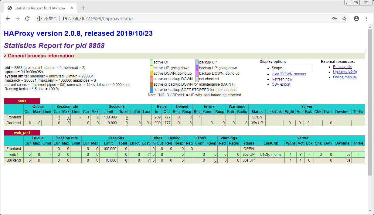Image resolution: width=374 pixels, height=215 pixels.
Task: Click the HAProxy version 2.0.8 heading link
Action: coord(78,33)
